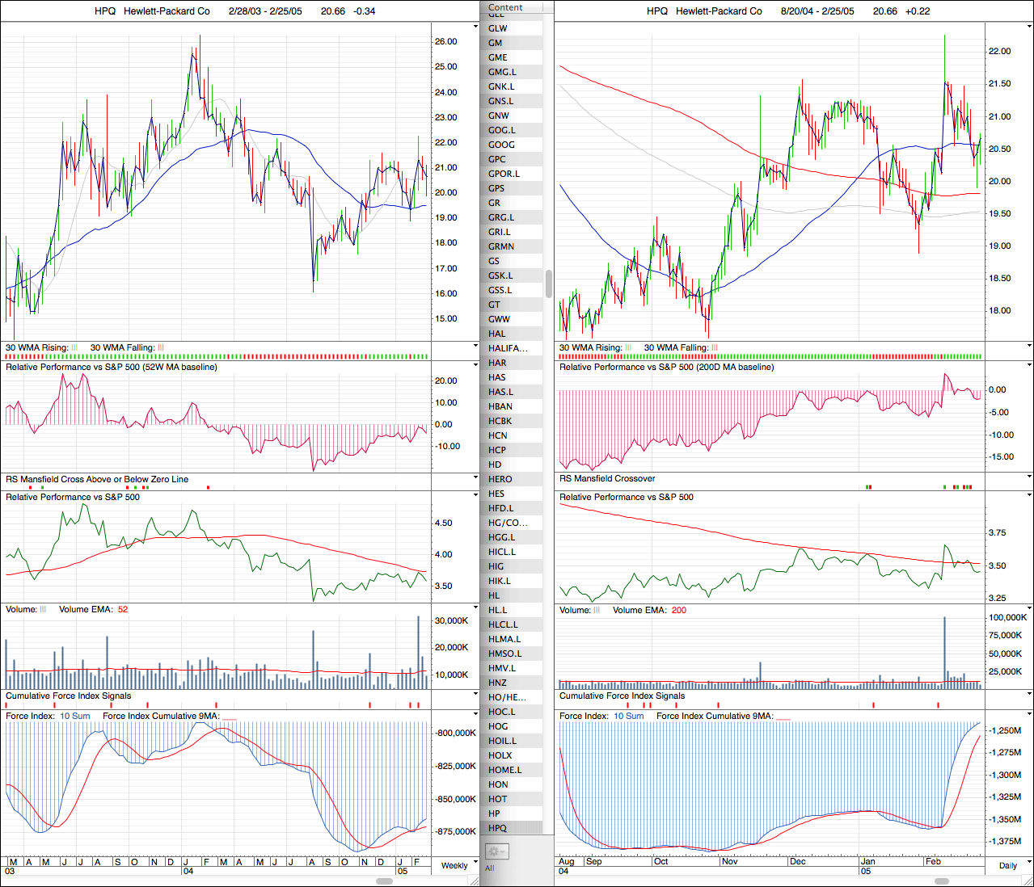Open the weekly Volume panel menu arrow
1034x887 pixels.
[x=475, y=607]
